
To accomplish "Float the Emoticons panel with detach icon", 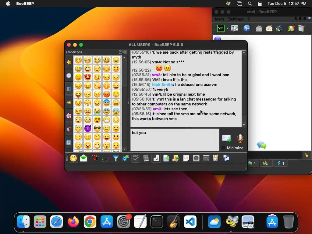I will click(121, 52).
